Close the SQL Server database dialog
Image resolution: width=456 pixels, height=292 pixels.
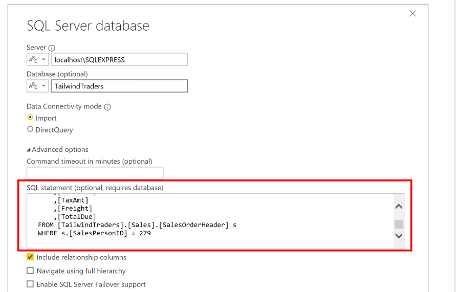(412, 13)
